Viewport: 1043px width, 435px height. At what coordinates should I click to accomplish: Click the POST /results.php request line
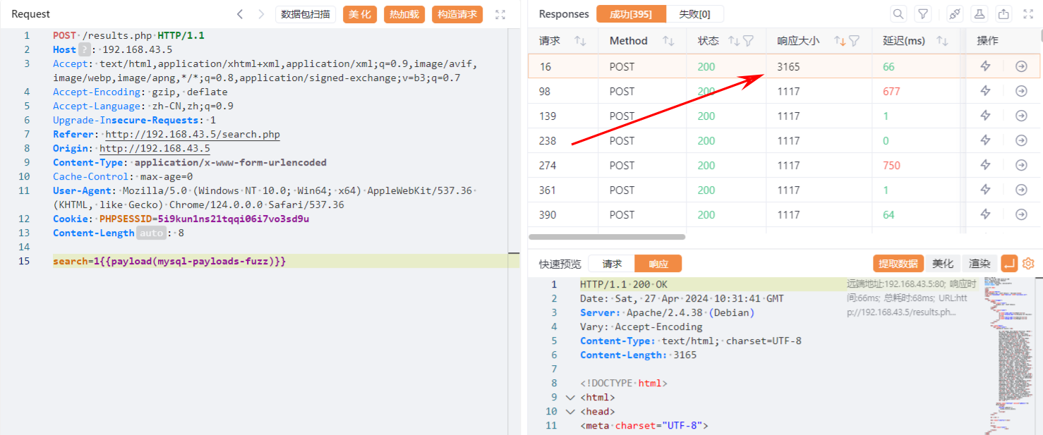click(128, 35)
